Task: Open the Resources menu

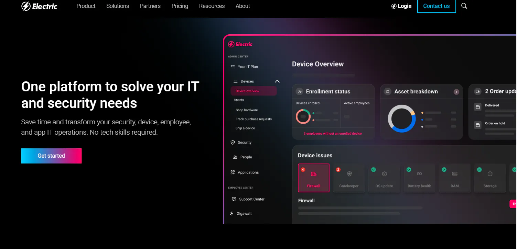Action: 212,6
